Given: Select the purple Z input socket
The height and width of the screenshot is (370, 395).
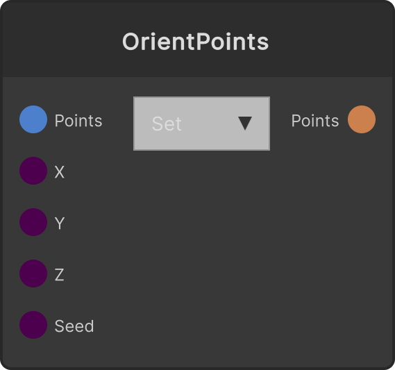Looking at the screenshot, I should 33,274.
